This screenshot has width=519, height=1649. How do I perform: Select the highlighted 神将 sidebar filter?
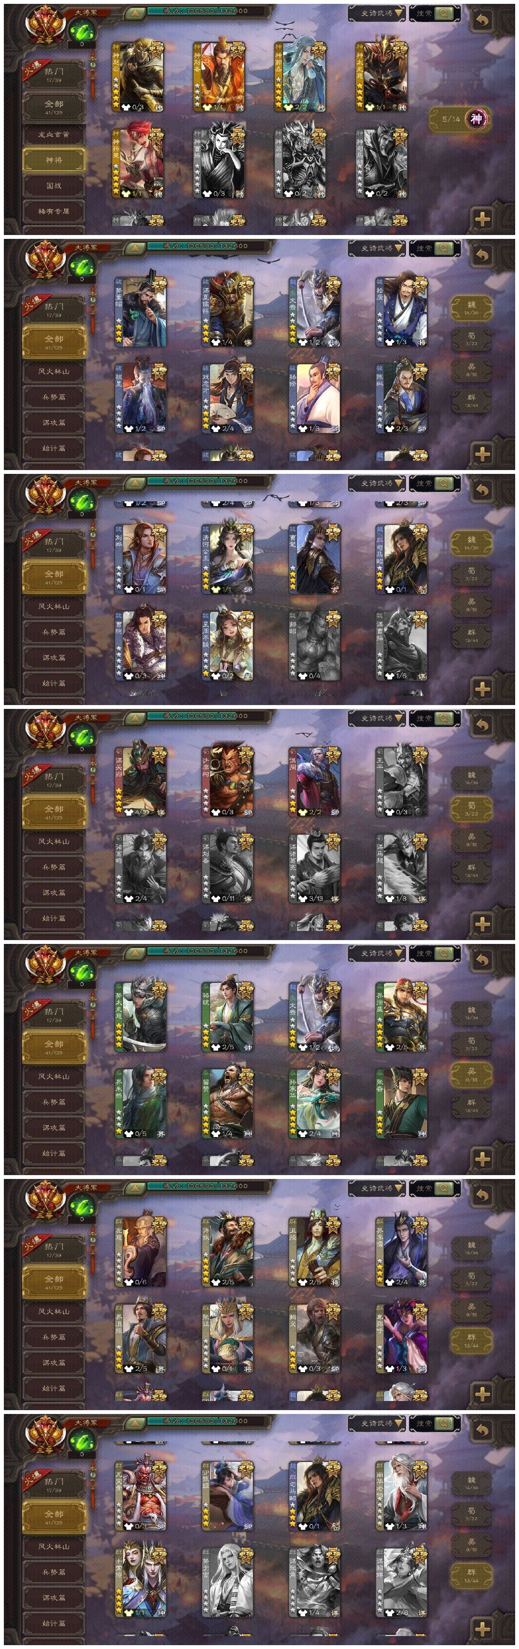point(54,160)
